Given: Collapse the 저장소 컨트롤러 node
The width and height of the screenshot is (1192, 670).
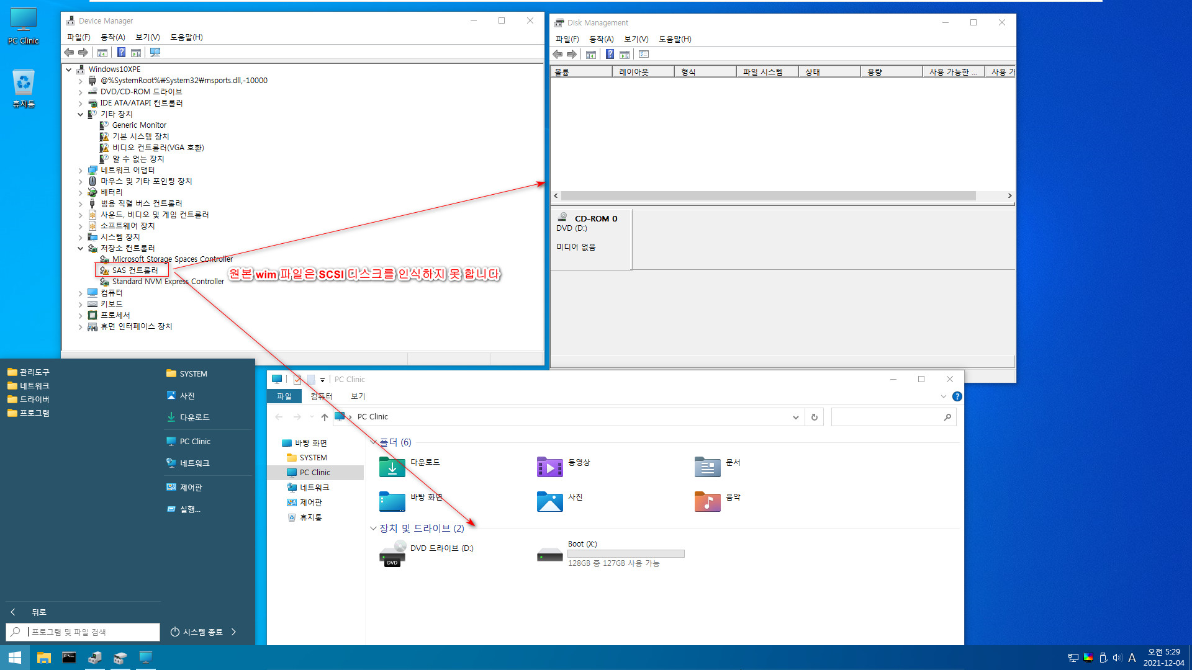Looking at the screenshot, I should coord(80,248).
